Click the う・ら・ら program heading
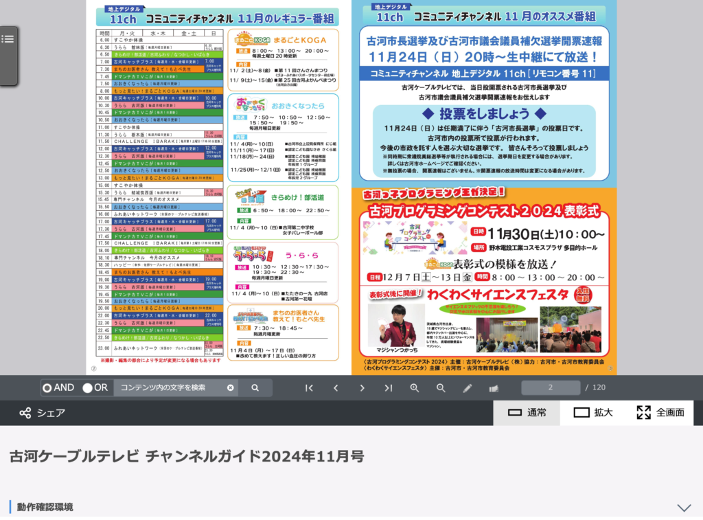 click(302, 256)
